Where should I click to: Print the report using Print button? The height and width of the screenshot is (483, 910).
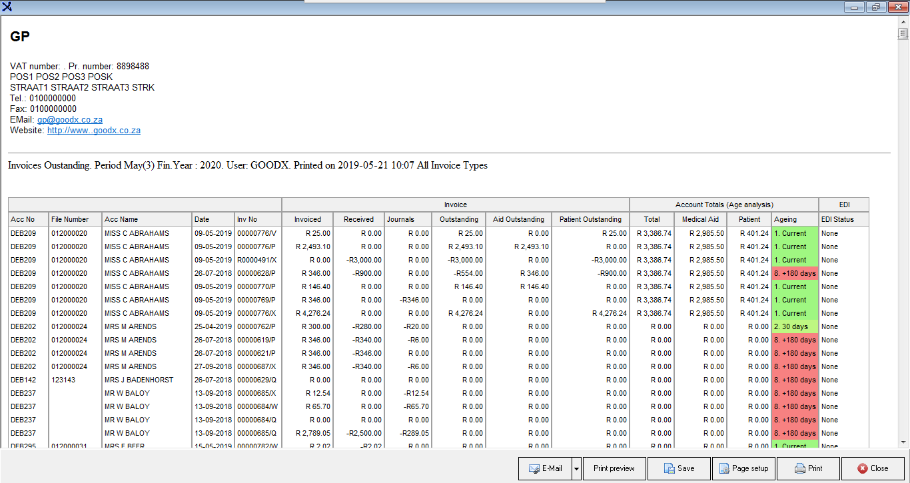807,468
